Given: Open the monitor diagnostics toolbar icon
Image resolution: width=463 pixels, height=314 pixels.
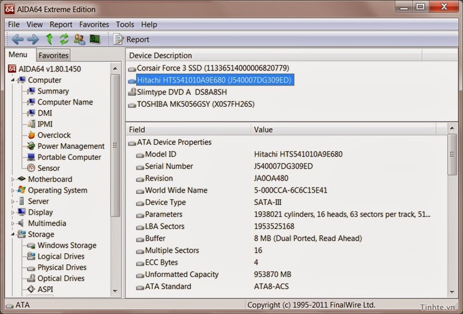Looking at the screenshot, I should tap(95, 39).
